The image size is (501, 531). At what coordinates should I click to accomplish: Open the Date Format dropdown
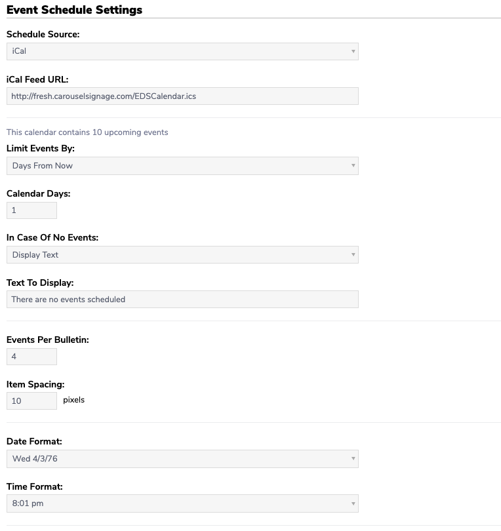(x=182, y=459)
